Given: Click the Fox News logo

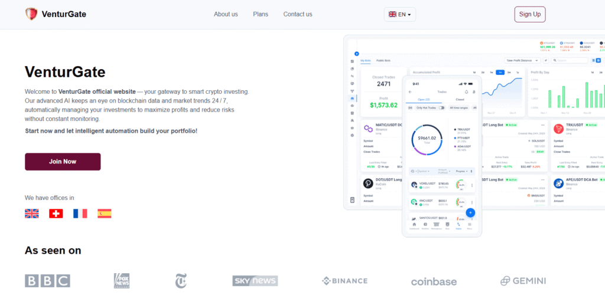Looking at the screenshot, I should click(x=122, y=281).
